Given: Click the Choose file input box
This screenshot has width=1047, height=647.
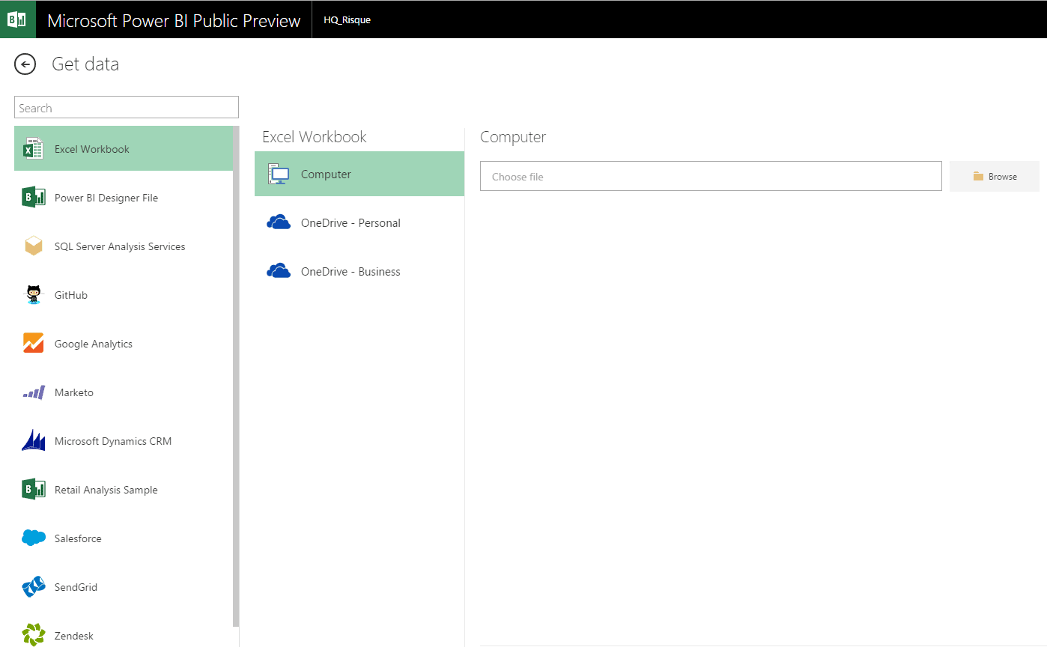Looking at the screenshot, I should (710, 177).
